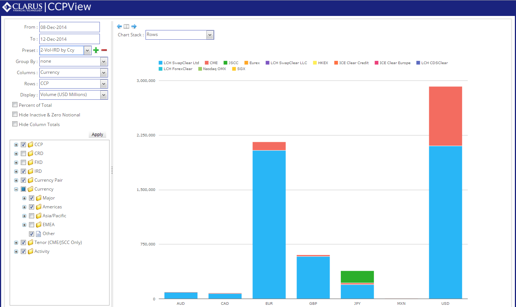Toggle CME legend entry
The width and height of the screenshot is (516, 307).
pos(211,63)
